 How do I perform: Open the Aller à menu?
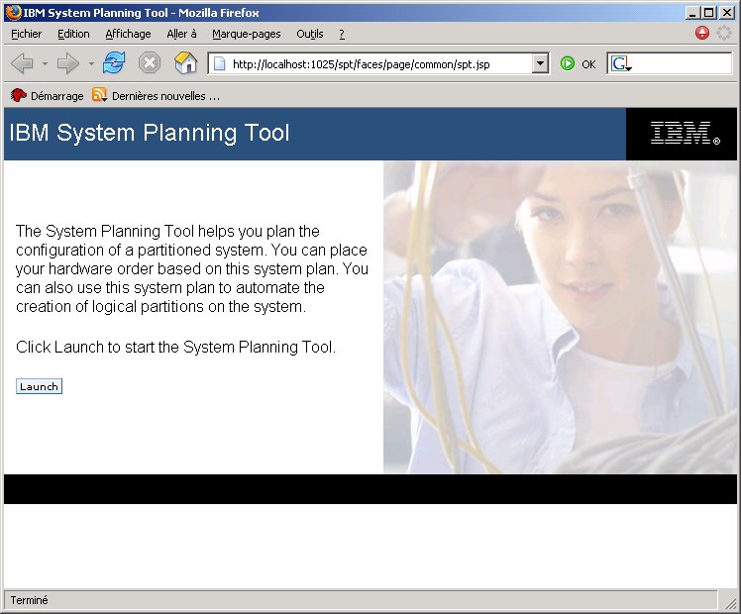pyautogui.click(x=181, y=34)
